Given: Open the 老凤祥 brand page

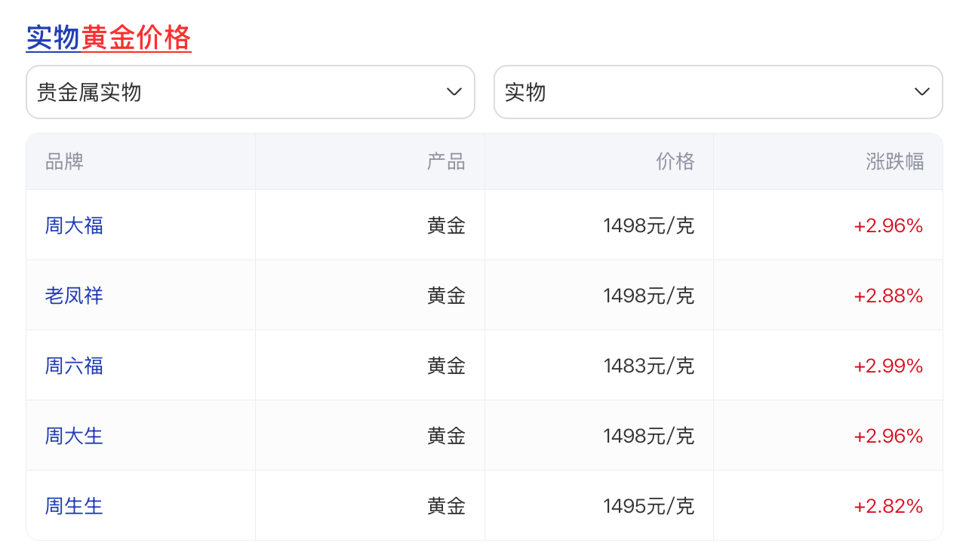Looking at the screenshot, I should pyautogui.click(x=73, y=295).
